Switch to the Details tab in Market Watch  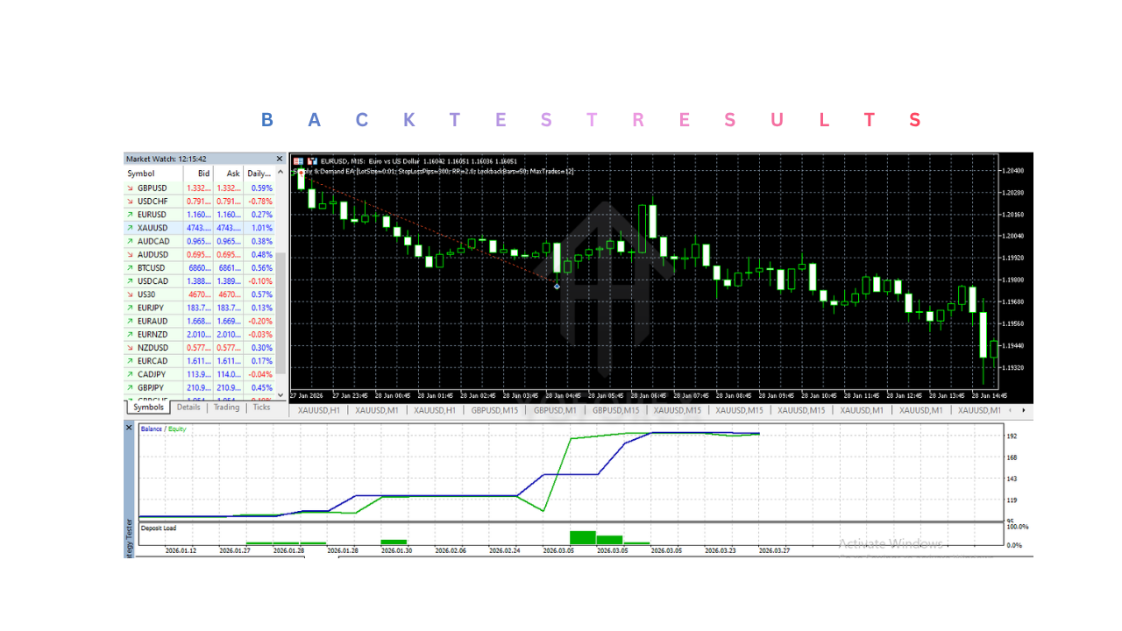tap(188, 407)
